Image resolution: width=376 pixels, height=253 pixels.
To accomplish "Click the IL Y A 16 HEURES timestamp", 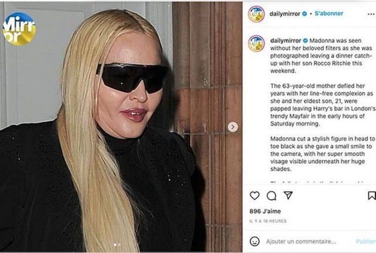I will [268, 221].
